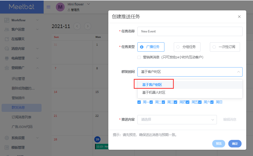The image size is (253, 156).
Task: Open 在线聊天 in sidebar
Action: click(18, 39)
